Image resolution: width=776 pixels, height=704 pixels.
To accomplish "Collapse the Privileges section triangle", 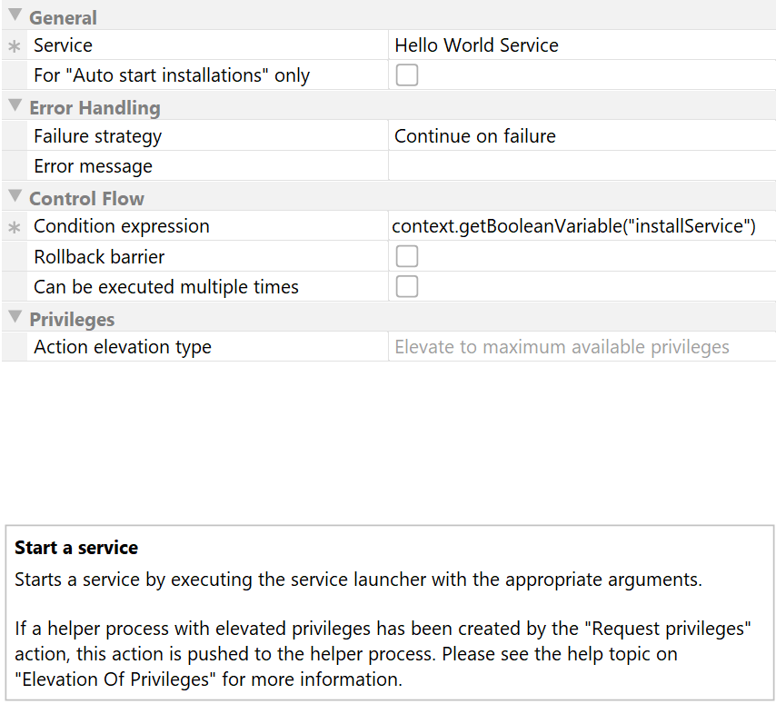I will point(15,318).
